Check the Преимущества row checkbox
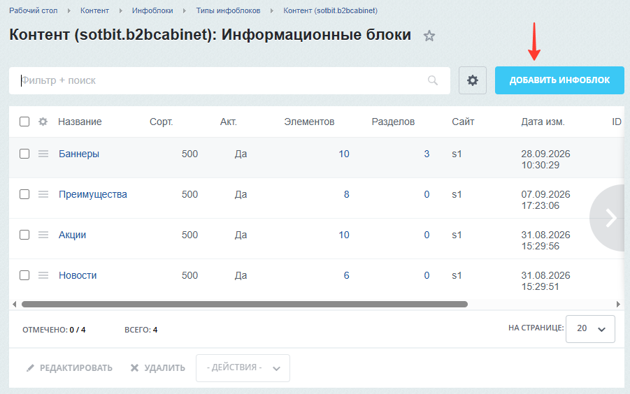 click(x=24, y=194)
